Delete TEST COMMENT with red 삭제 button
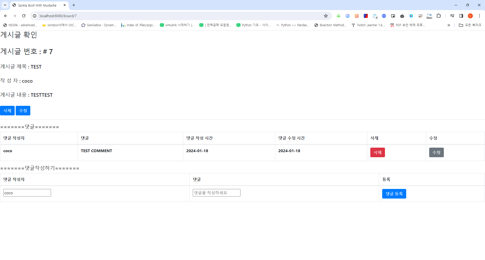This screenshot has height=260, width=485. point(378,152)
